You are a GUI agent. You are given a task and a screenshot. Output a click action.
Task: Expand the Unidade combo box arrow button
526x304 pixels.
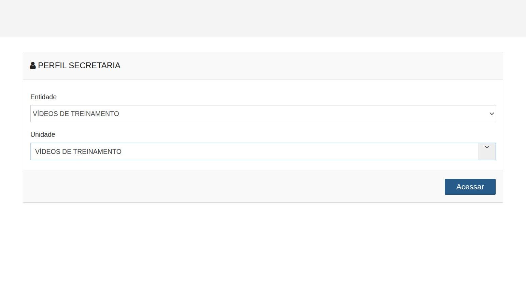487,151
